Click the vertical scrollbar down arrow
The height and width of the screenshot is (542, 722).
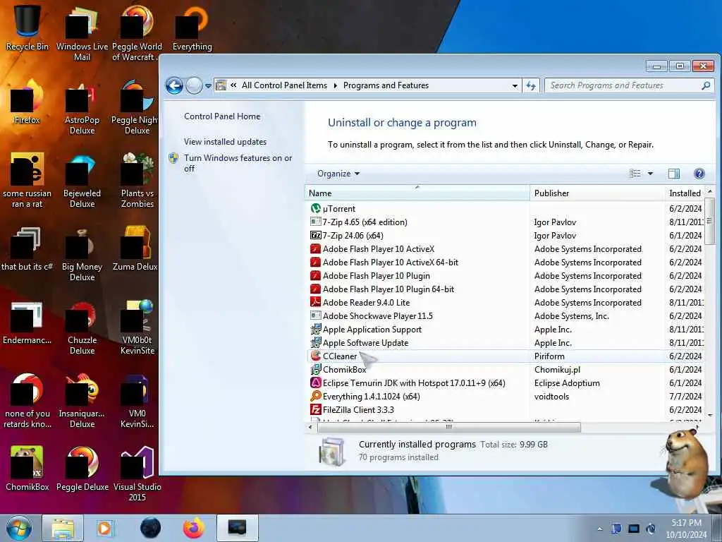709,415
